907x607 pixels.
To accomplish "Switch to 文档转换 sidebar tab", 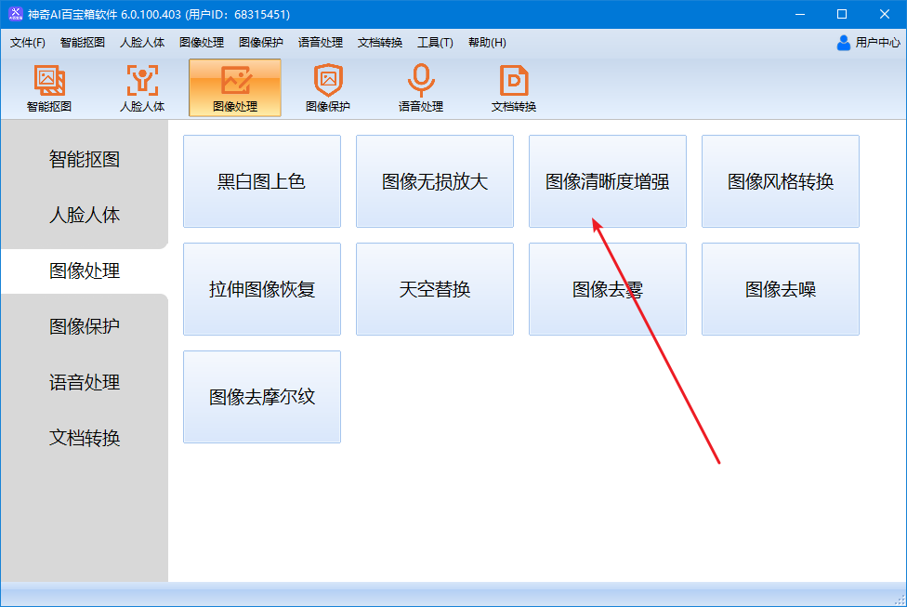I will tap(85, 438).
